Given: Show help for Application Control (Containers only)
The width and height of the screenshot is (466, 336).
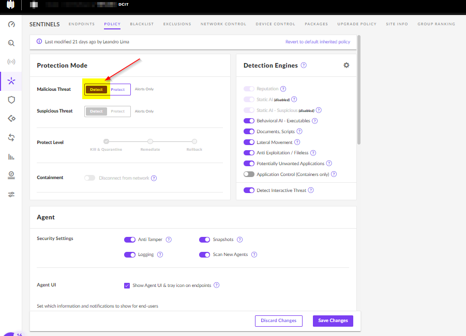Looking at the screenshot, I should (x=334, y=174).
